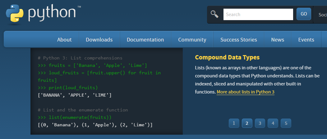Screen dimensions: 327x139
Task: Click the GO search button
Action: tap(304, 14)
